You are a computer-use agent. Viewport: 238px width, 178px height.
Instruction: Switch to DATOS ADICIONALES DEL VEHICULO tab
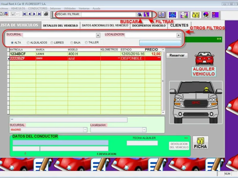coord(105,26)
